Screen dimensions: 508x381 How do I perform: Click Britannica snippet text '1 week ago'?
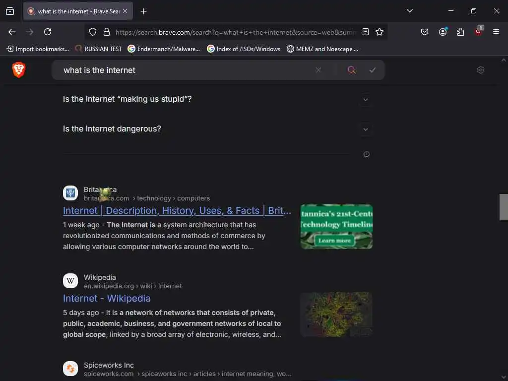[x=81, y=225]
